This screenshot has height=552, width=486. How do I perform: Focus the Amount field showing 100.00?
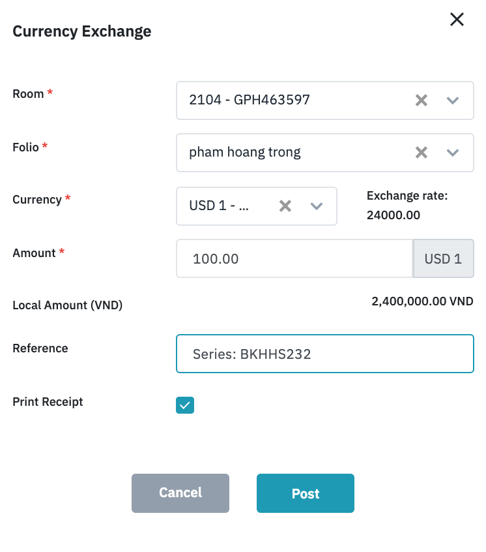tap(293, 258)
